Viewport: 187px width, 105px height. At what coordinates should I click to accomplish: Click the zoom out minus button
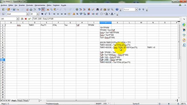click(160, 104)
